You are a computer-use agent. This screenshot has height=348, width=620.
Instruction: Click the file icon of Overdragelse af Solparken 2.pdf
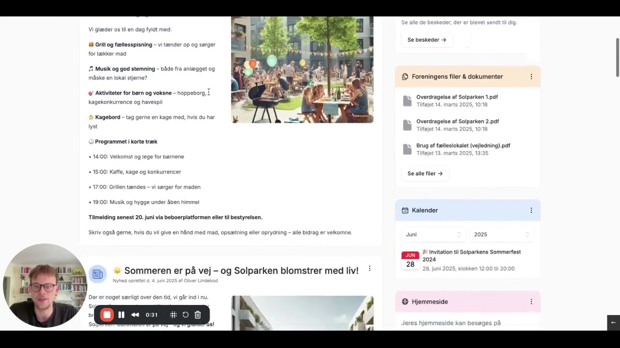coord(407,125)
